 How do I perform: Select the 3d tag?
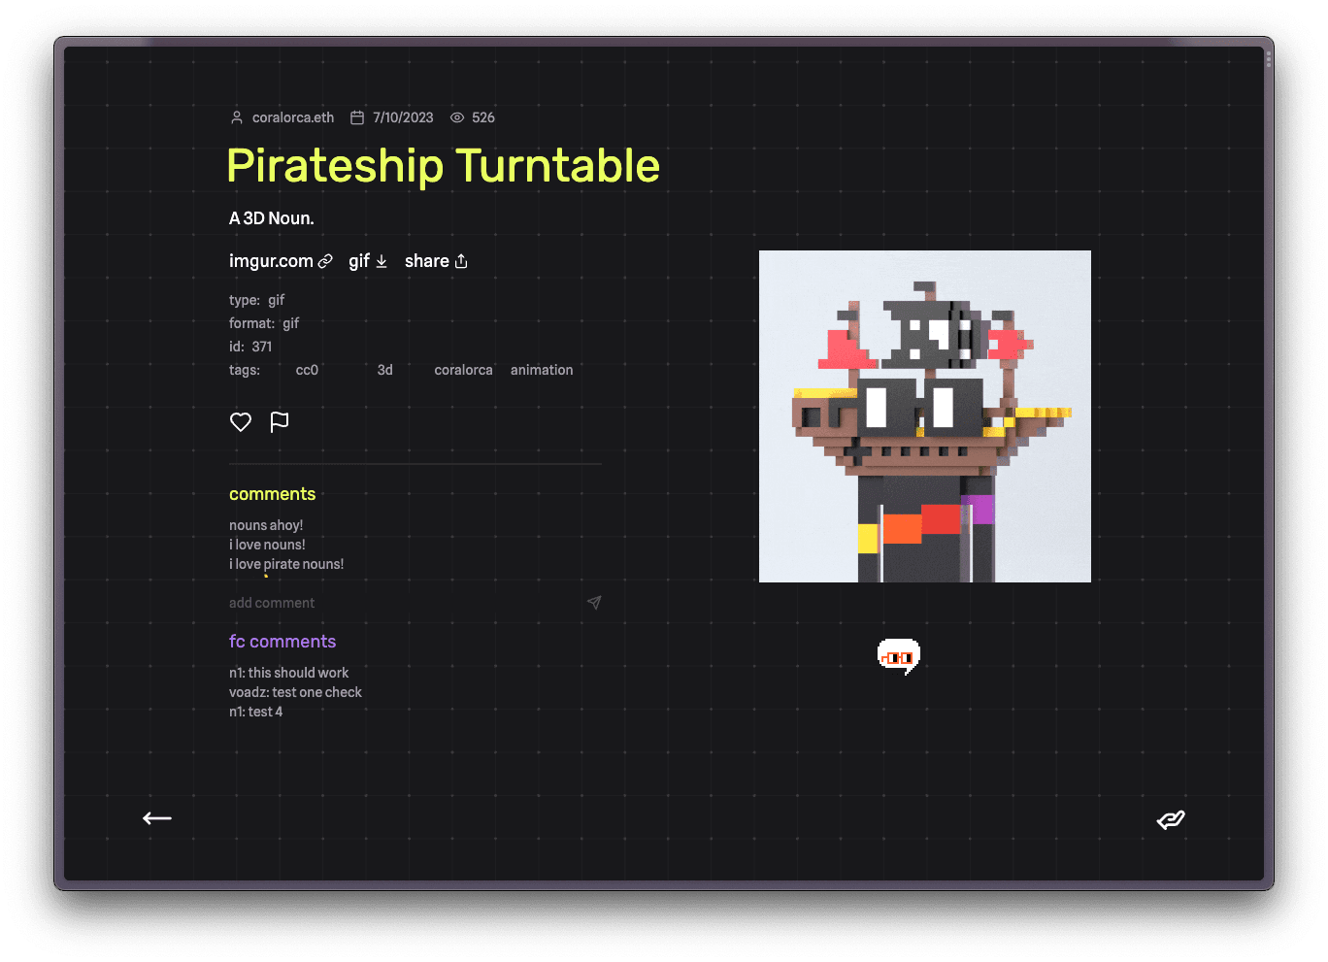pyautogui.click(x=385, y=370)
